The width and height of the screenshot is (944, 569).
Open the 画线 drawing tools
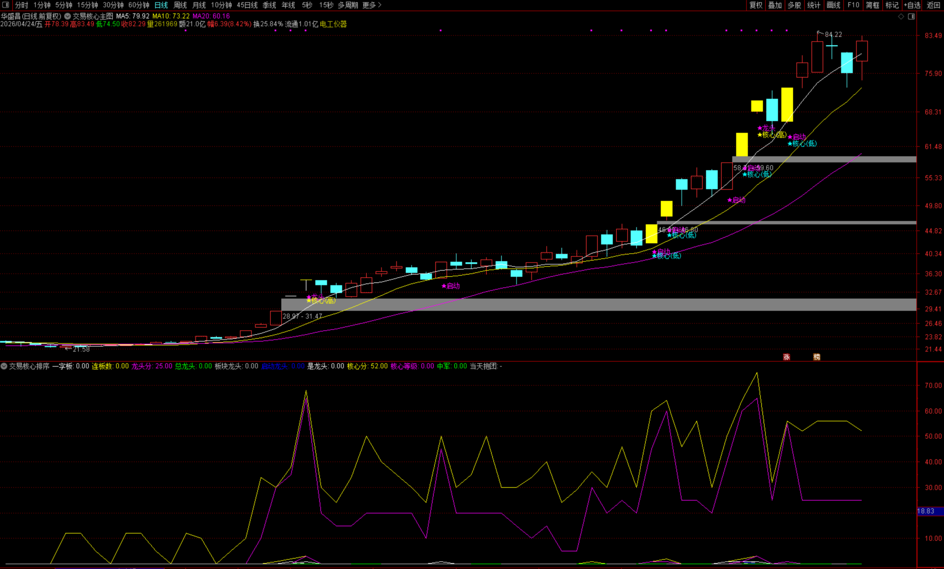point(833,5)
